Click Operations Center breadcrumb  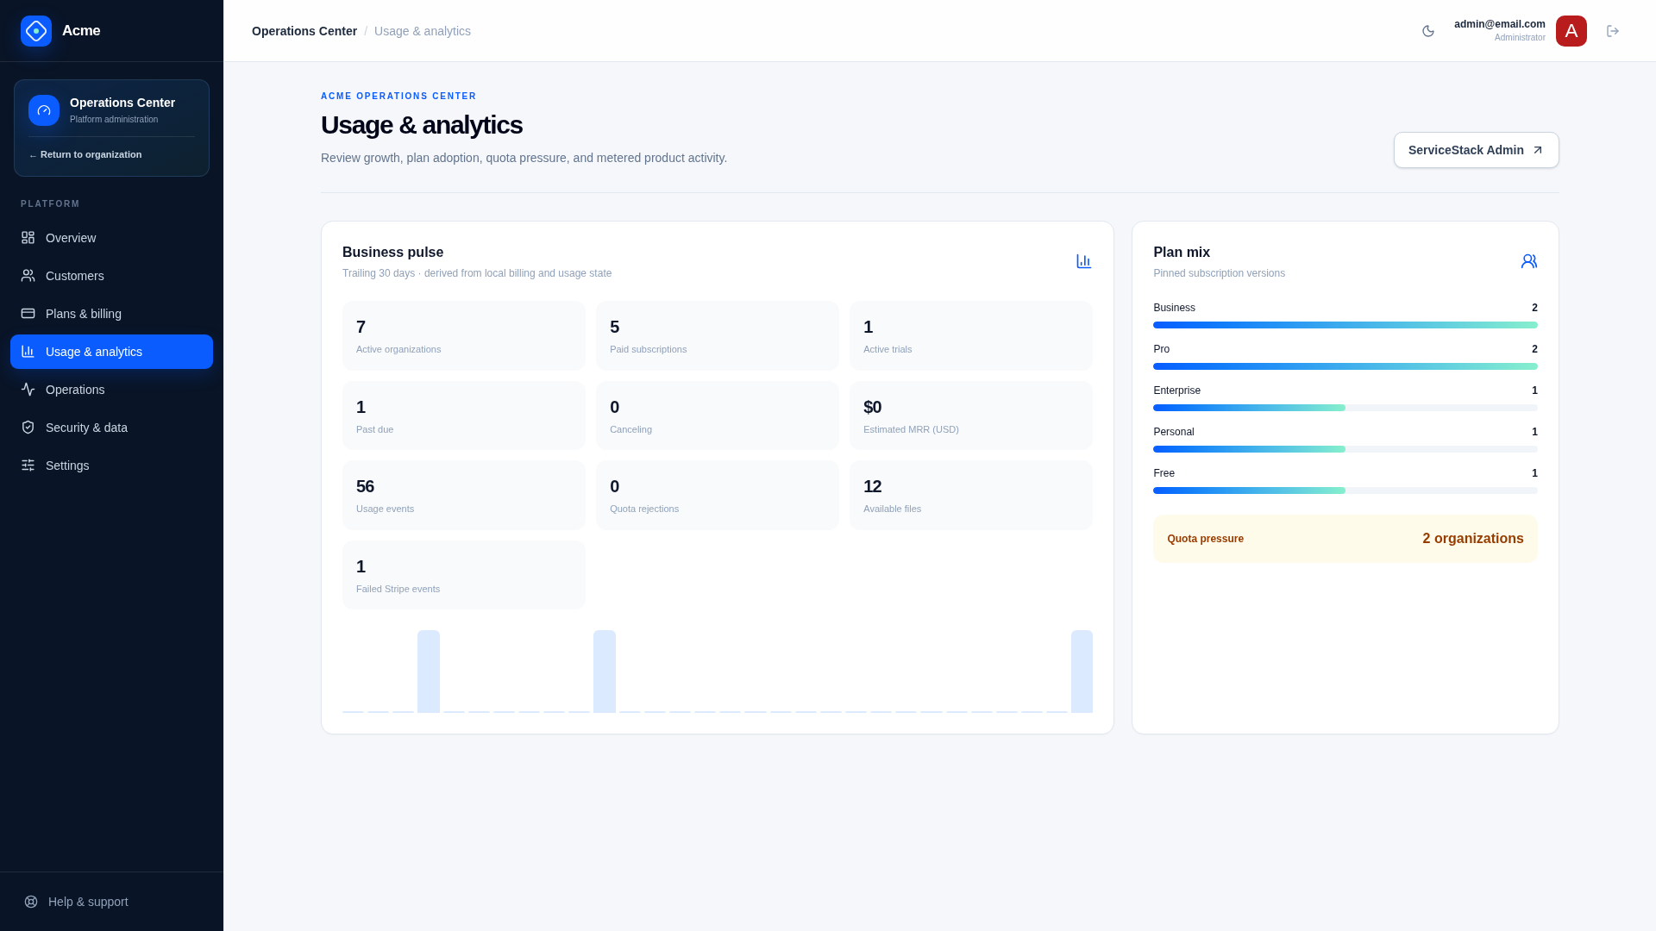[304, 31]
